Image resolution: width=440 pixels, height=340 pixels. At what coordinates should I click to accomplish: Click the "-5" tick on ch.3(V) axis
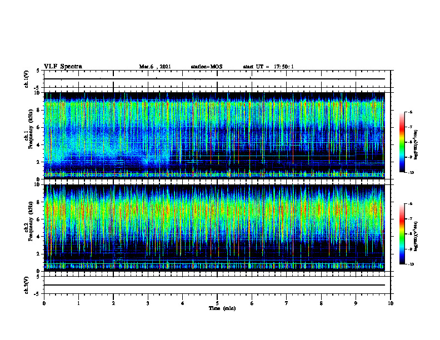[x=38, y=294]
